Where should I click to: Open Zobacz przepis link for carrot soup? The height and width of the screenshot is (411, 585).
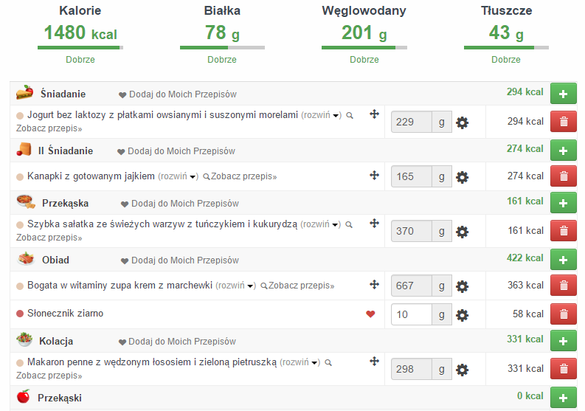(300, 286)
